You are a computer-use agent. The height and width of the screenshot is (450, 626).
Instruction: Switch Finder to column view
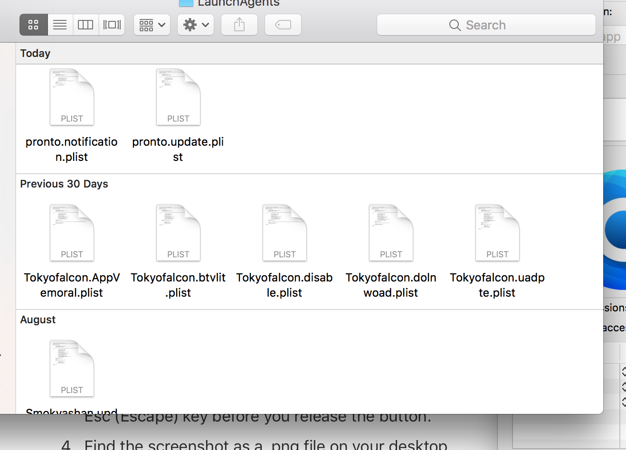coord(85,25)
